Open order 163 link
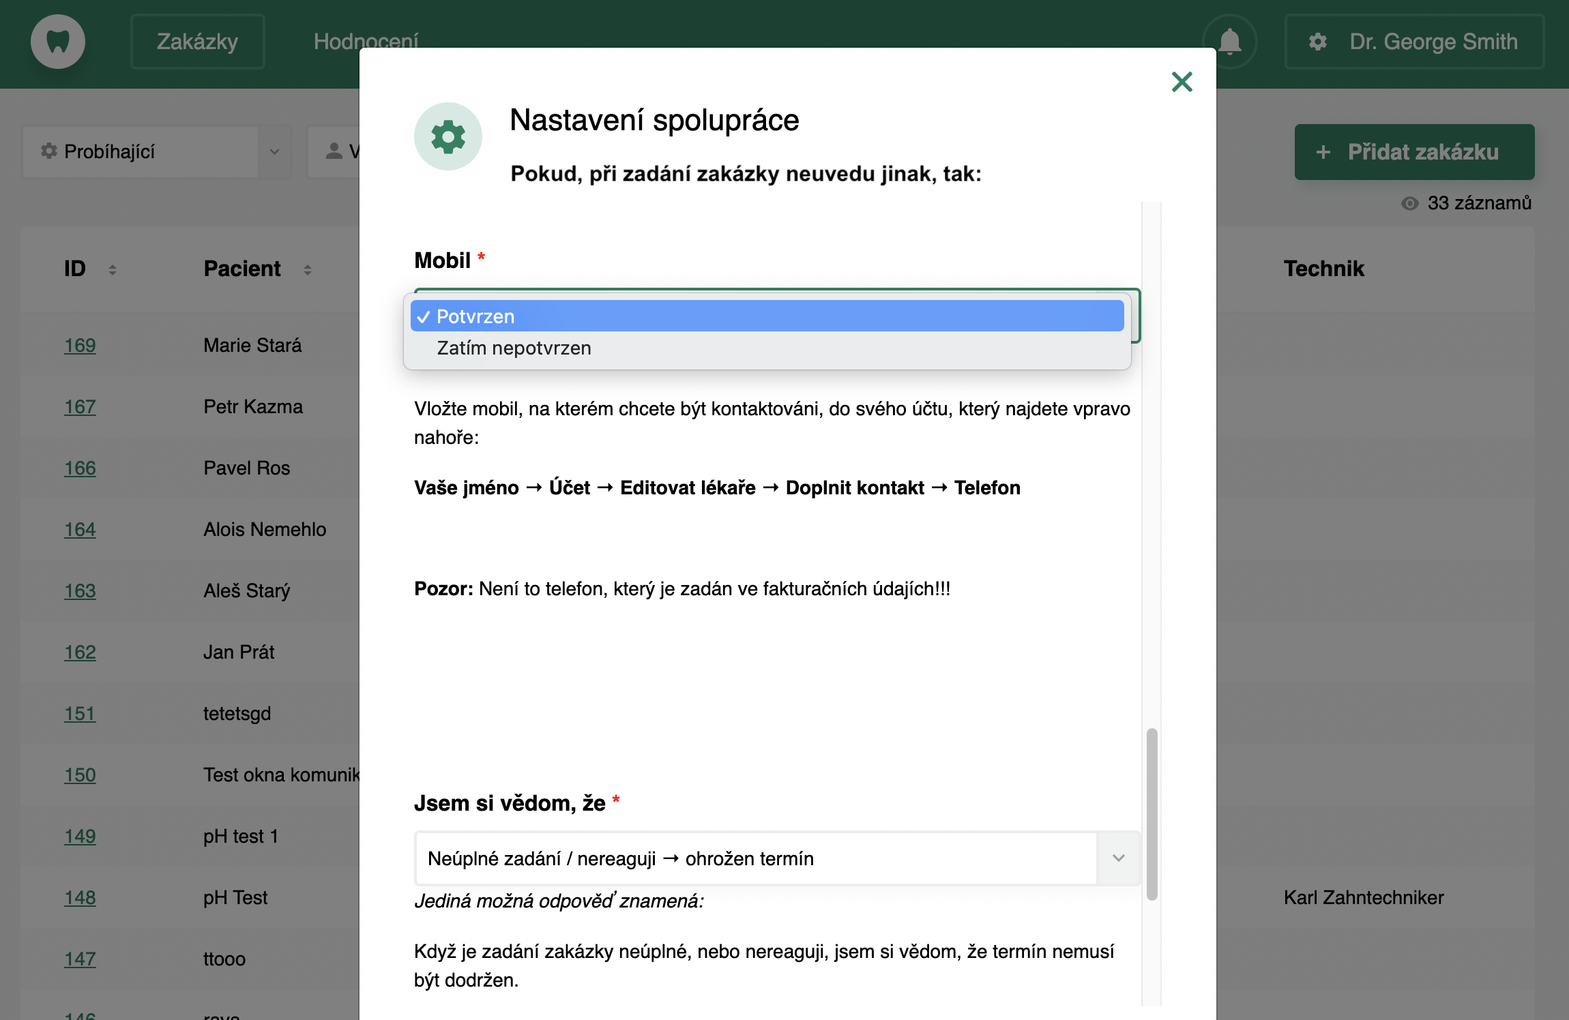Viewport: 1569px width, 1020px height. click(80, 591)
